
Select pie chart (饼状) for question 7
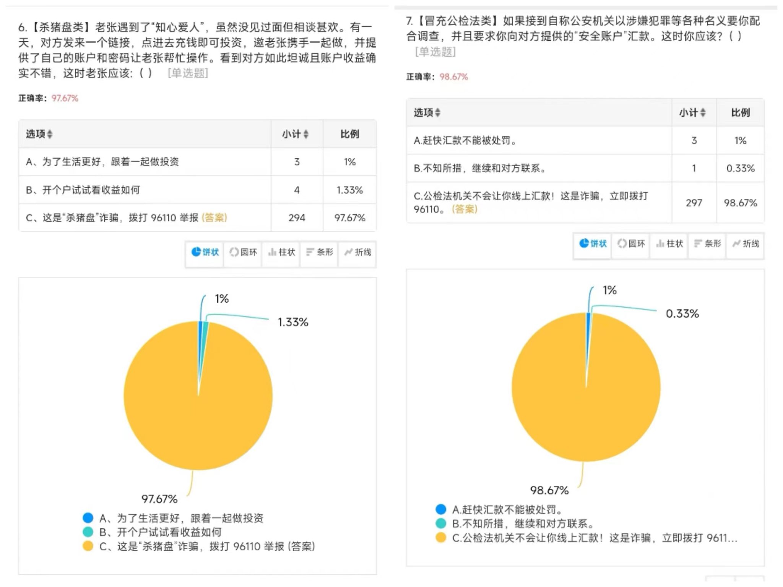coord(593,244)
